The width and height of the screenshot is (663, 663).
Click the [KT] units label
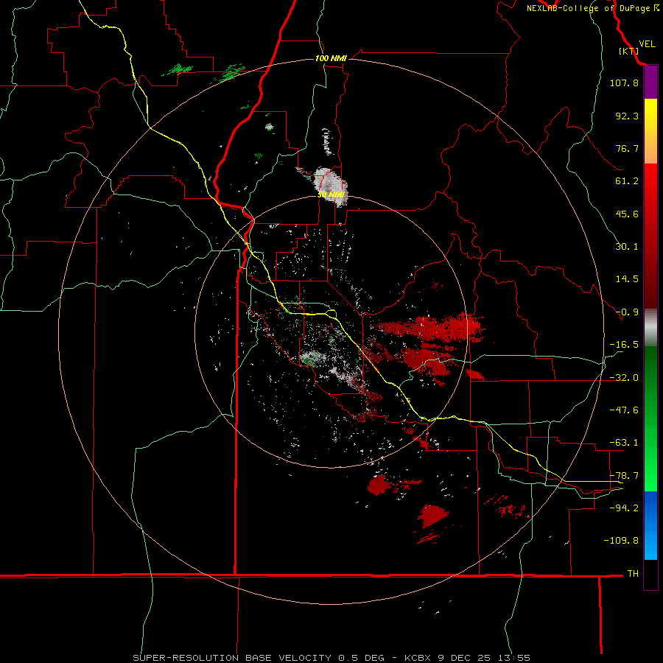click(x=629, y=51)
